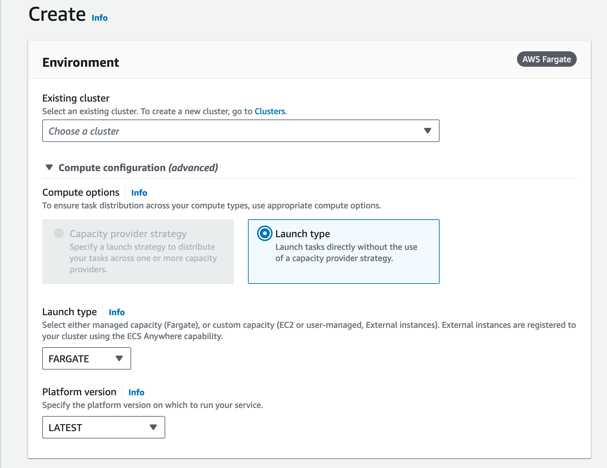Open Info link beside Compute options
The image size is (607, 468).
(139, 193)
